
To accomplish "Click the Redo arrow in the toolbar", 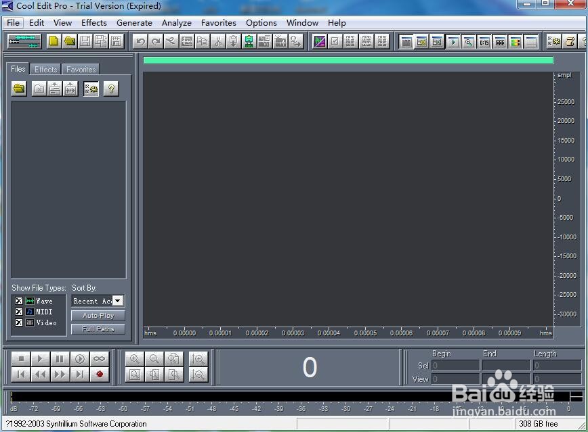I will [156, 41].
